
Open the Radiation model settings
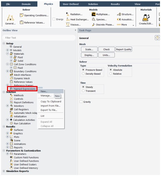click(x=74, y=14)
